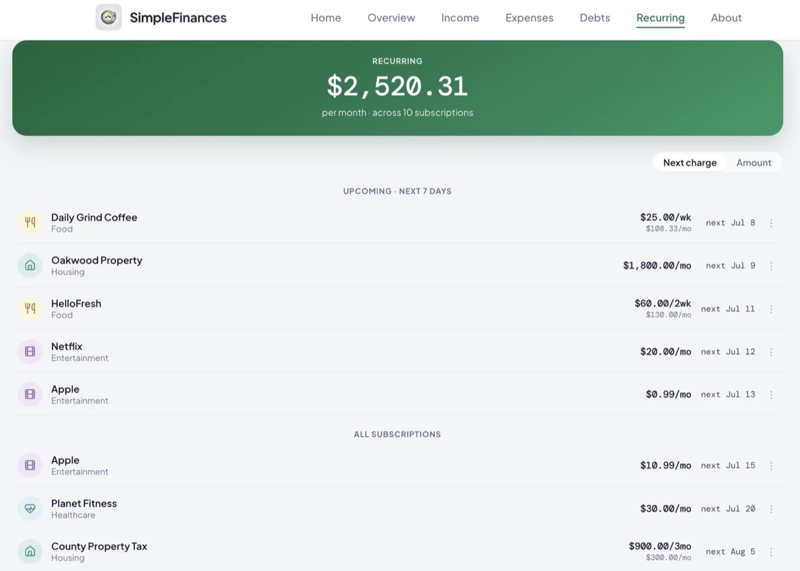
Task: Open the three-dot menu for Oakwood Property
Action: point(771,266)
